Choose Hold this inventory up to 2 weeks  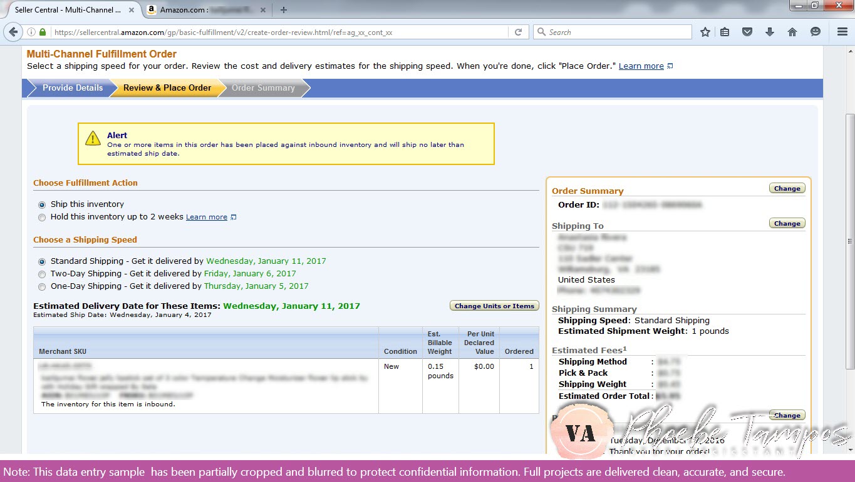[42, 217]
